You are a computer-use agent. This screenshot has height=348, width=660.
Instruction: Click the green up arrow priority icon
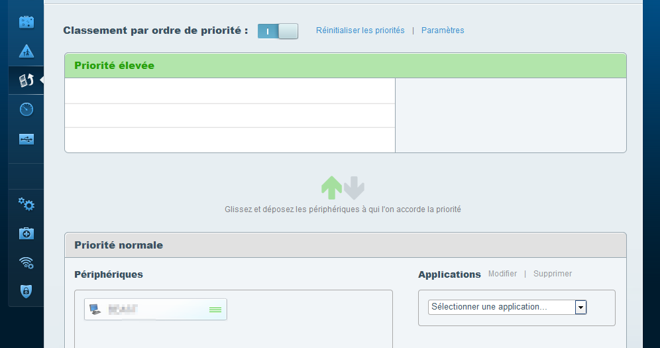(331, 188)
